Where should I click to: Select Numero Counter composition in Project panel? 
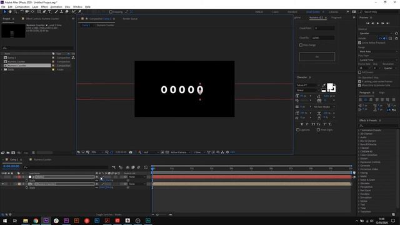click(x=16, y=66)
